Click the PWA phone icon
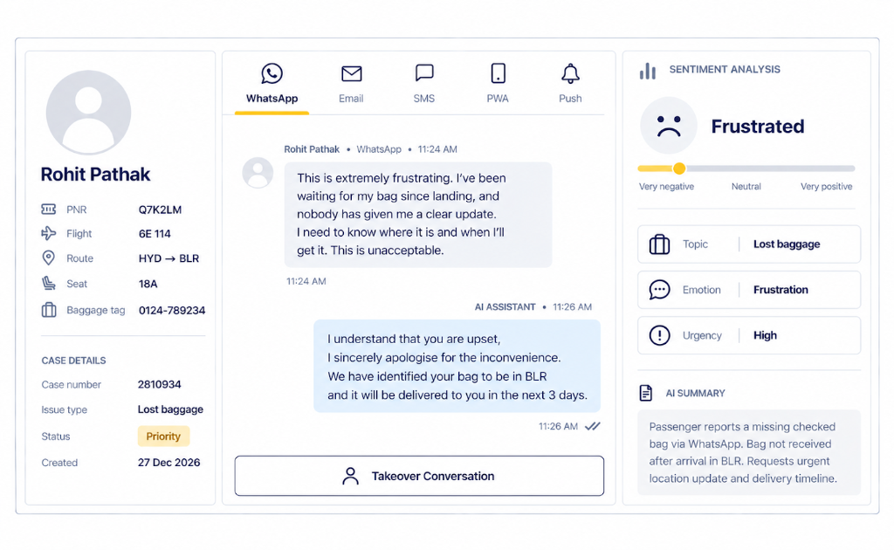Screen dimensions: 894x550 coord(498,73)
